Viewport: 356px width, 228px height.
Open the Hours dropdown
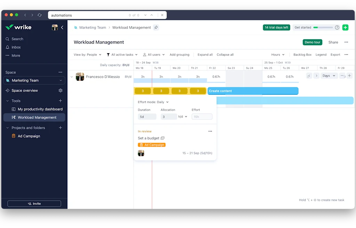click(278, 55)
